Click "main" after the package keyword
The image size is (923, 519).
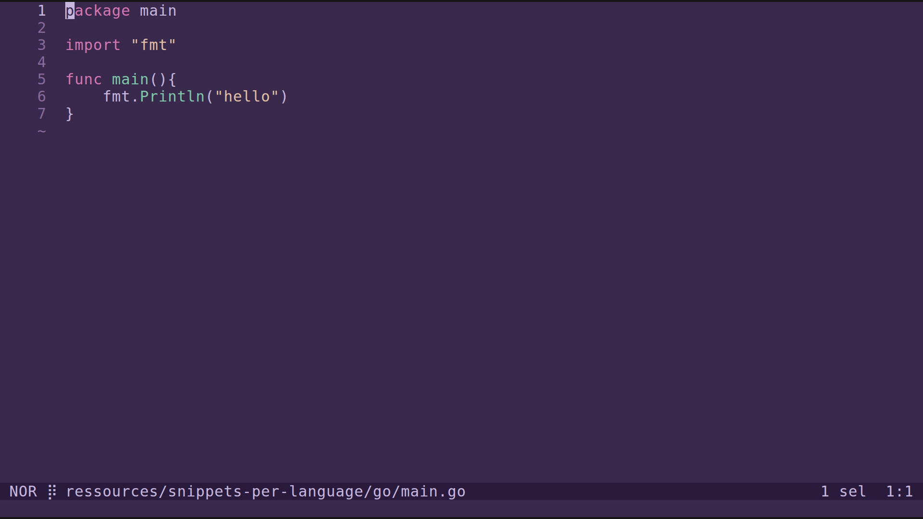(x=158, y=11)
